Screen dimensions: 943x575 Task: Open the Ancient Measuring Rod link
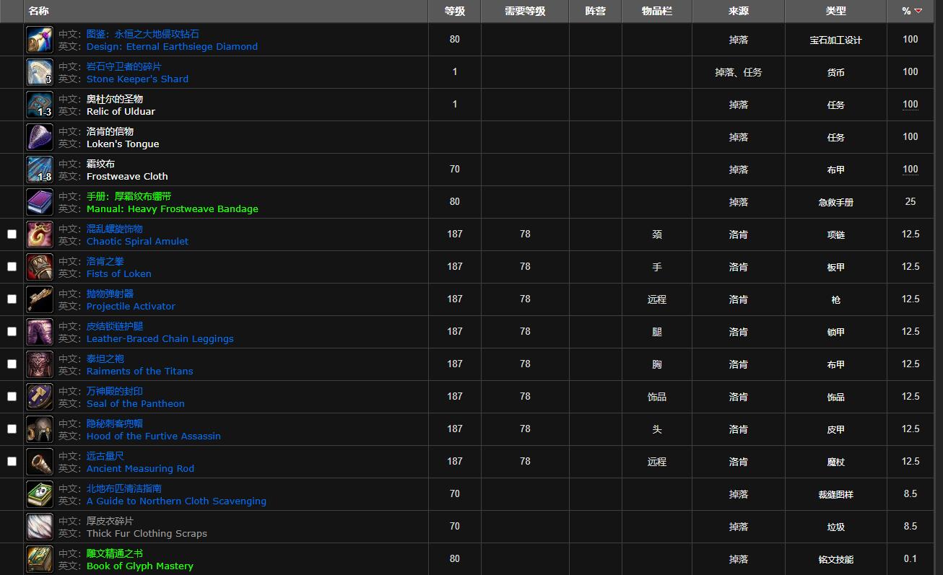pos(140,468)
